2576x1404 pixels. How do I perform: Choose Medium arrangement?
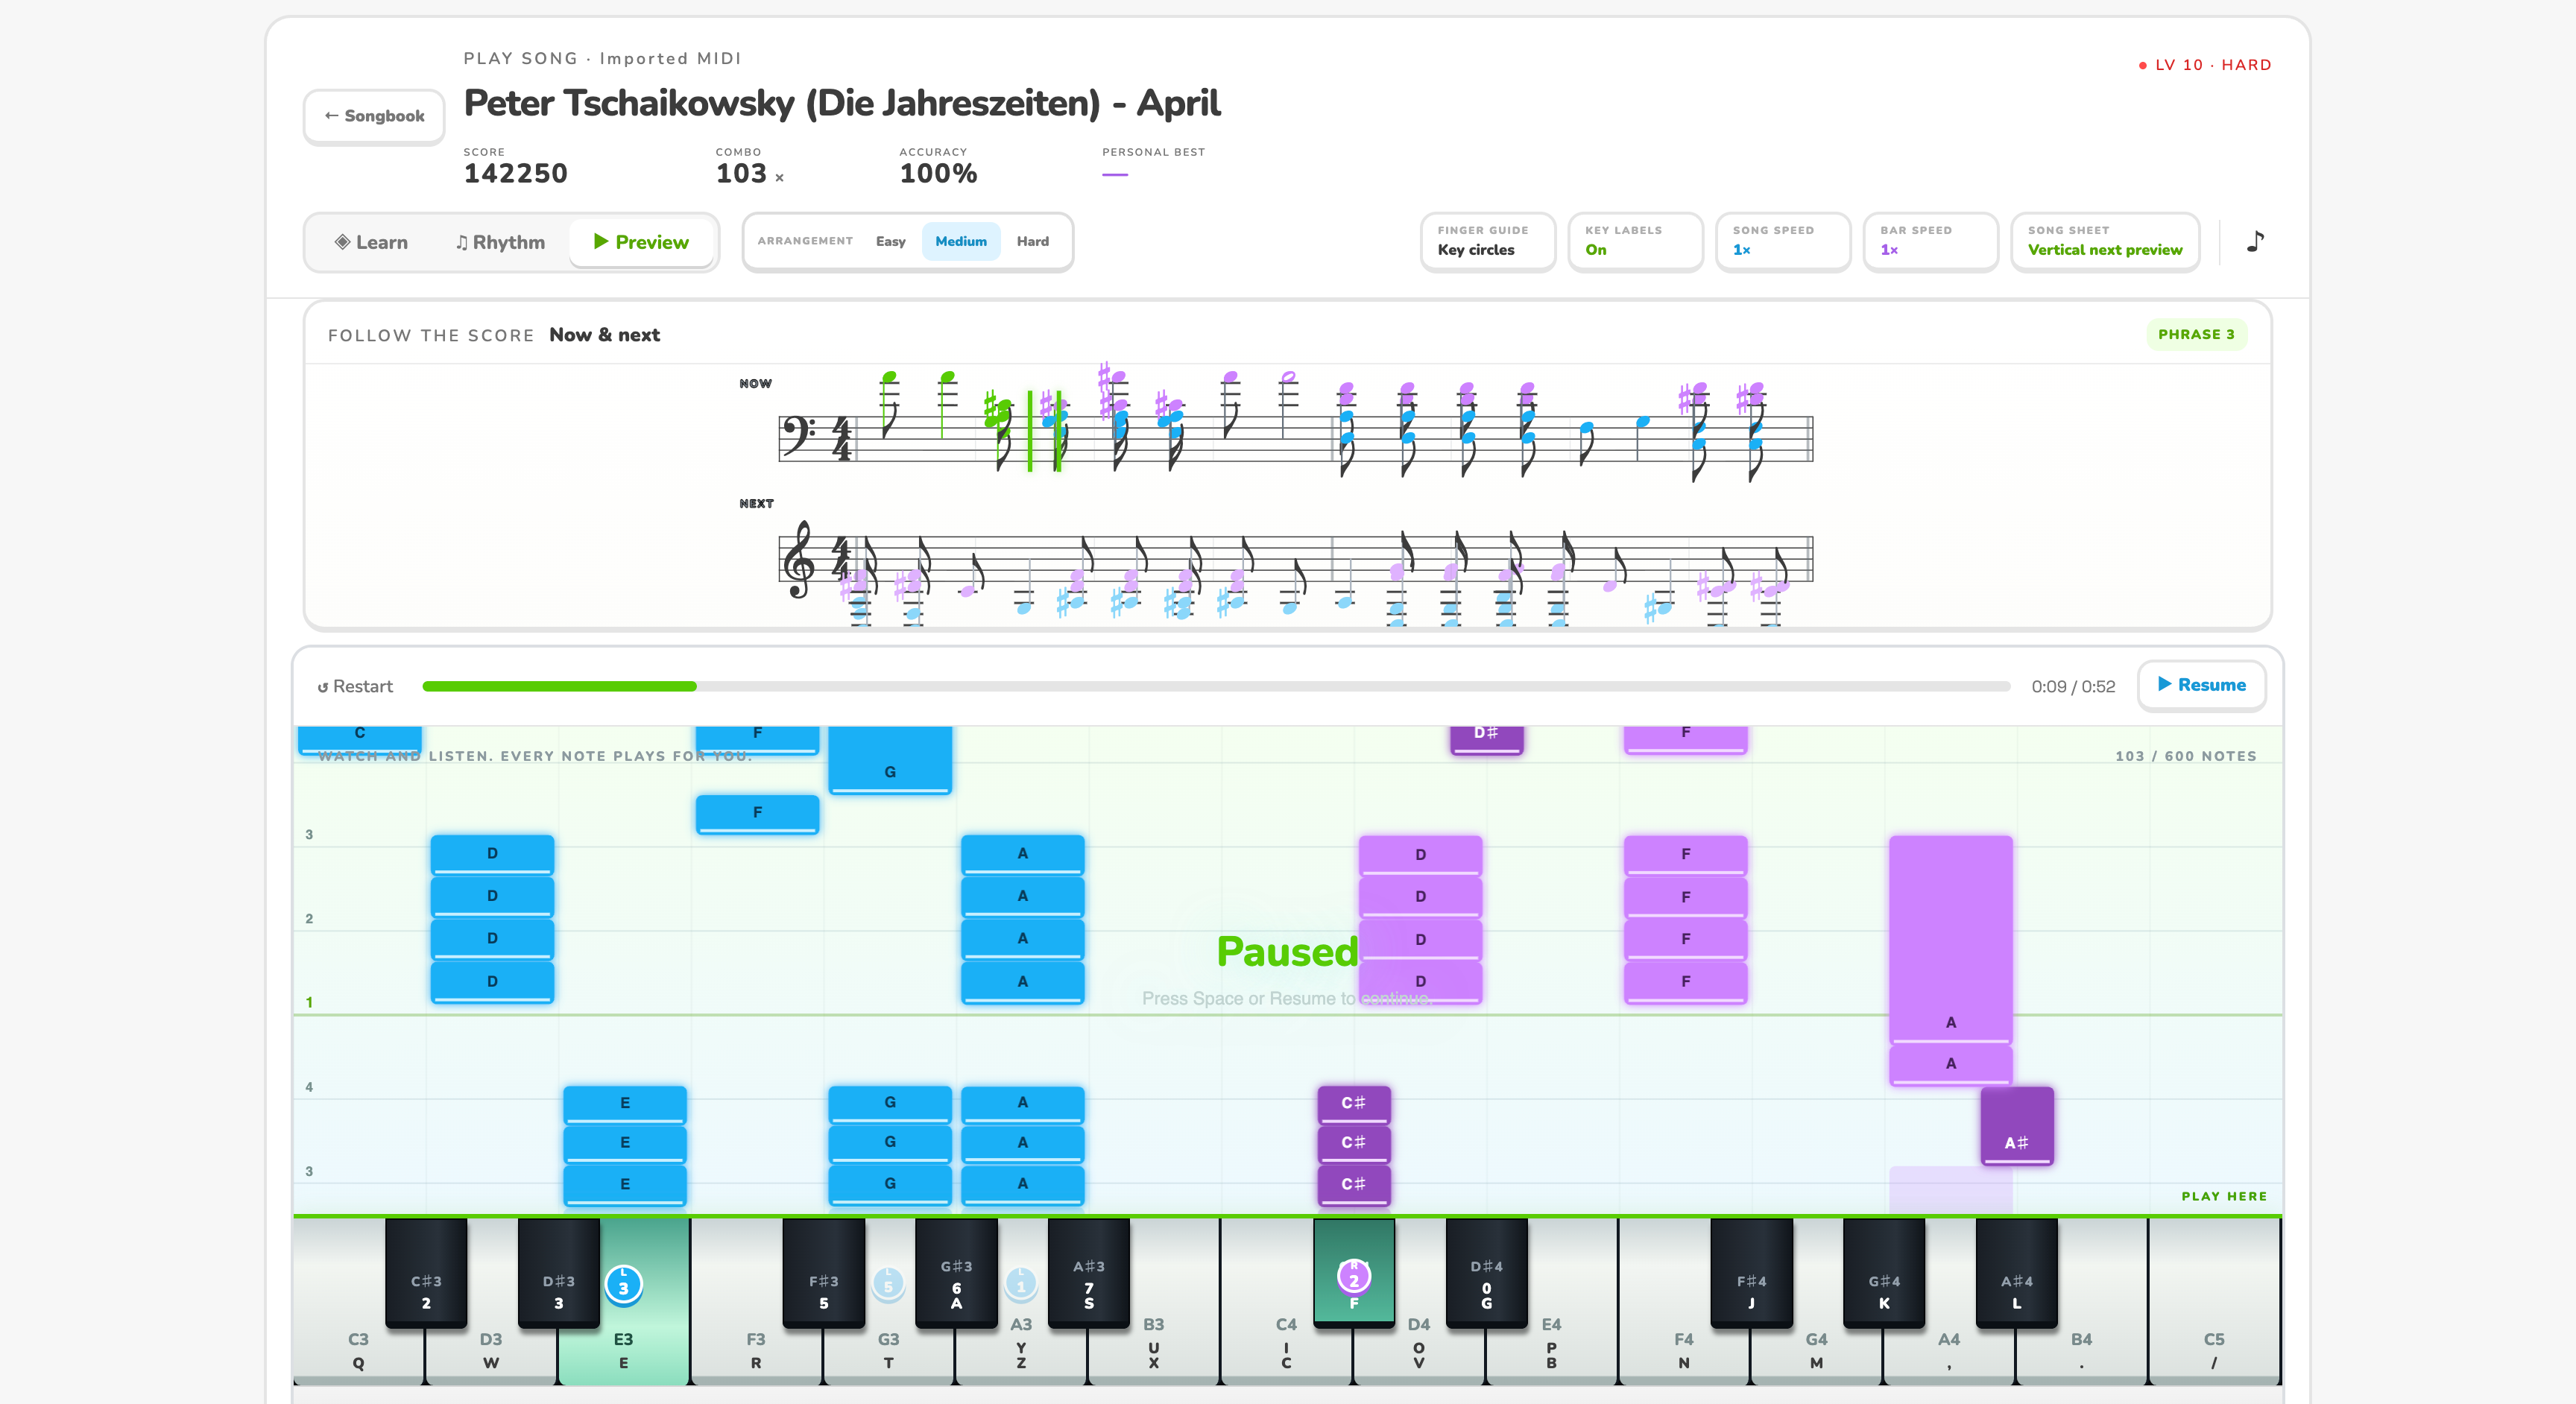[x=960, y=241]
